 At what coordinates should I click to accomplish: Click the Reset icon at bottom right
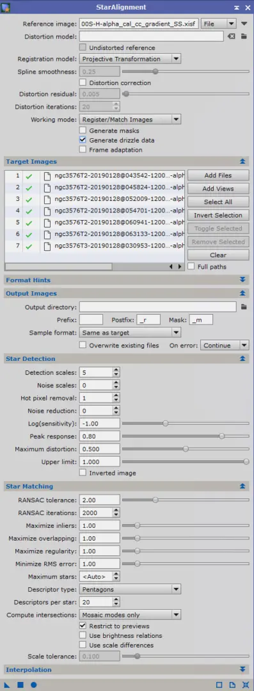point(245,685)
